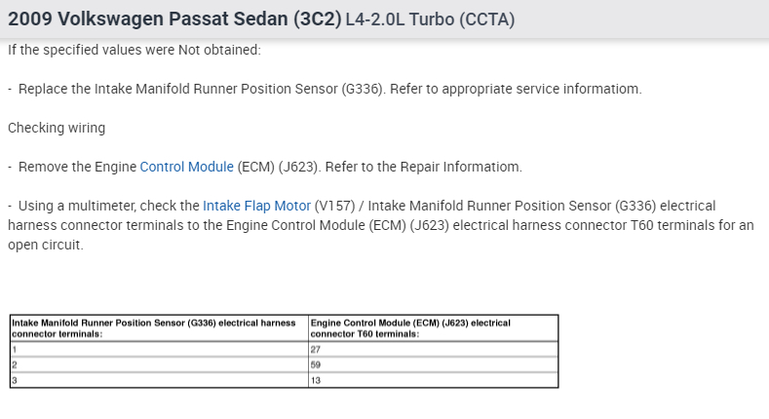Screen dimensions: 769x419
Task: Open the Intake Flap Motor link
Action: tap(256, 206)
